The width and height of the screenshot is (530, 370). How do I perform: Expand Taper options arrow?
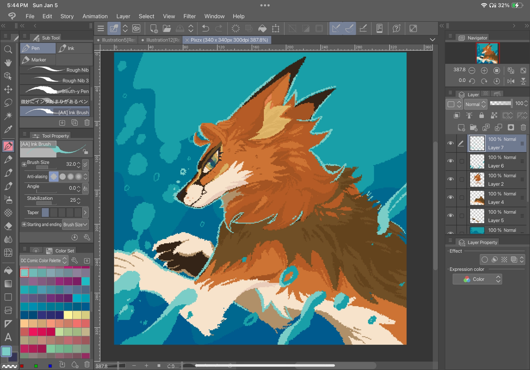(85, 212)
